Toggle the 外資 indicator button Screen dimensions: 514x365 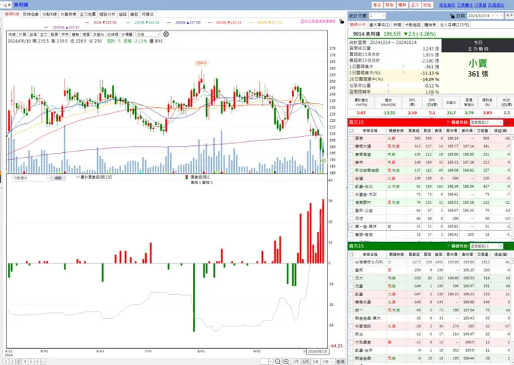pyautogui.click(x=23, y=34)
